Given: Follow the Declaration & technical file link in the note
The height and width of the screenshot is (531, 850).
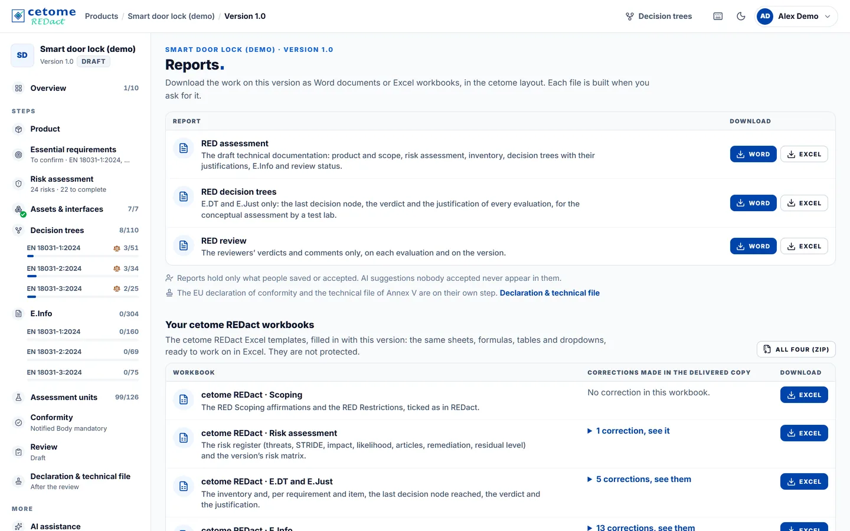Looking at the screenshot, I should 550,293.
